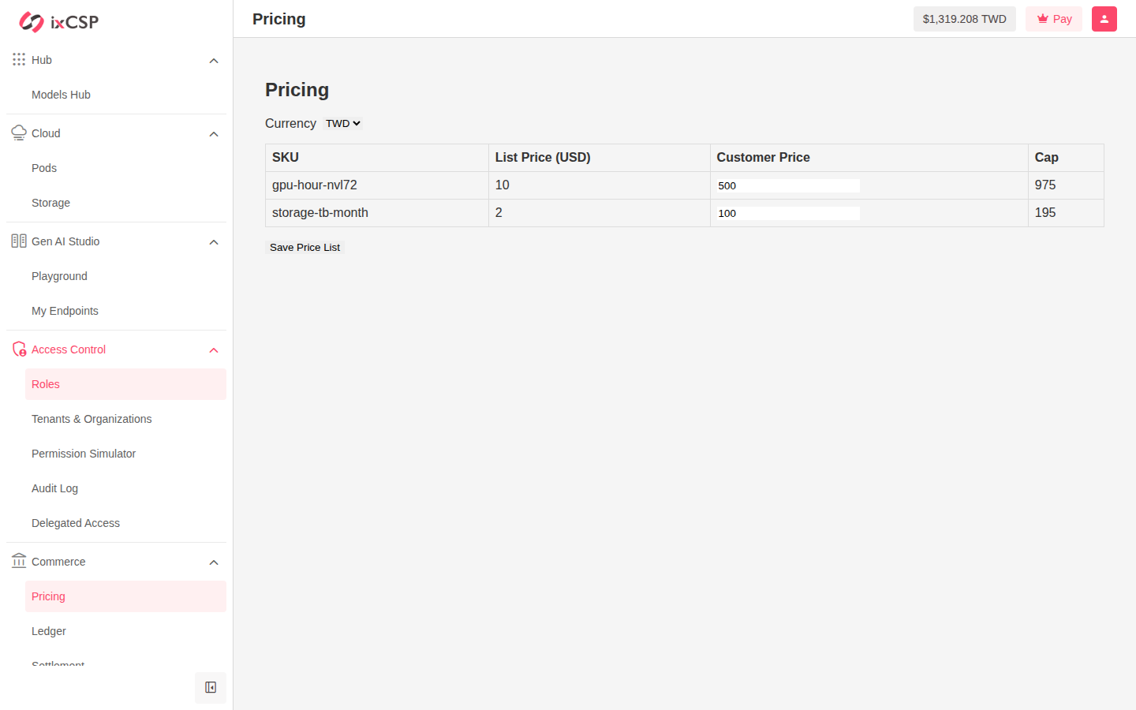Screen dimensions: 1136x710
Task: Collapse the Hub section chevron
Action: pyautogui.click(x=214, y=61)
